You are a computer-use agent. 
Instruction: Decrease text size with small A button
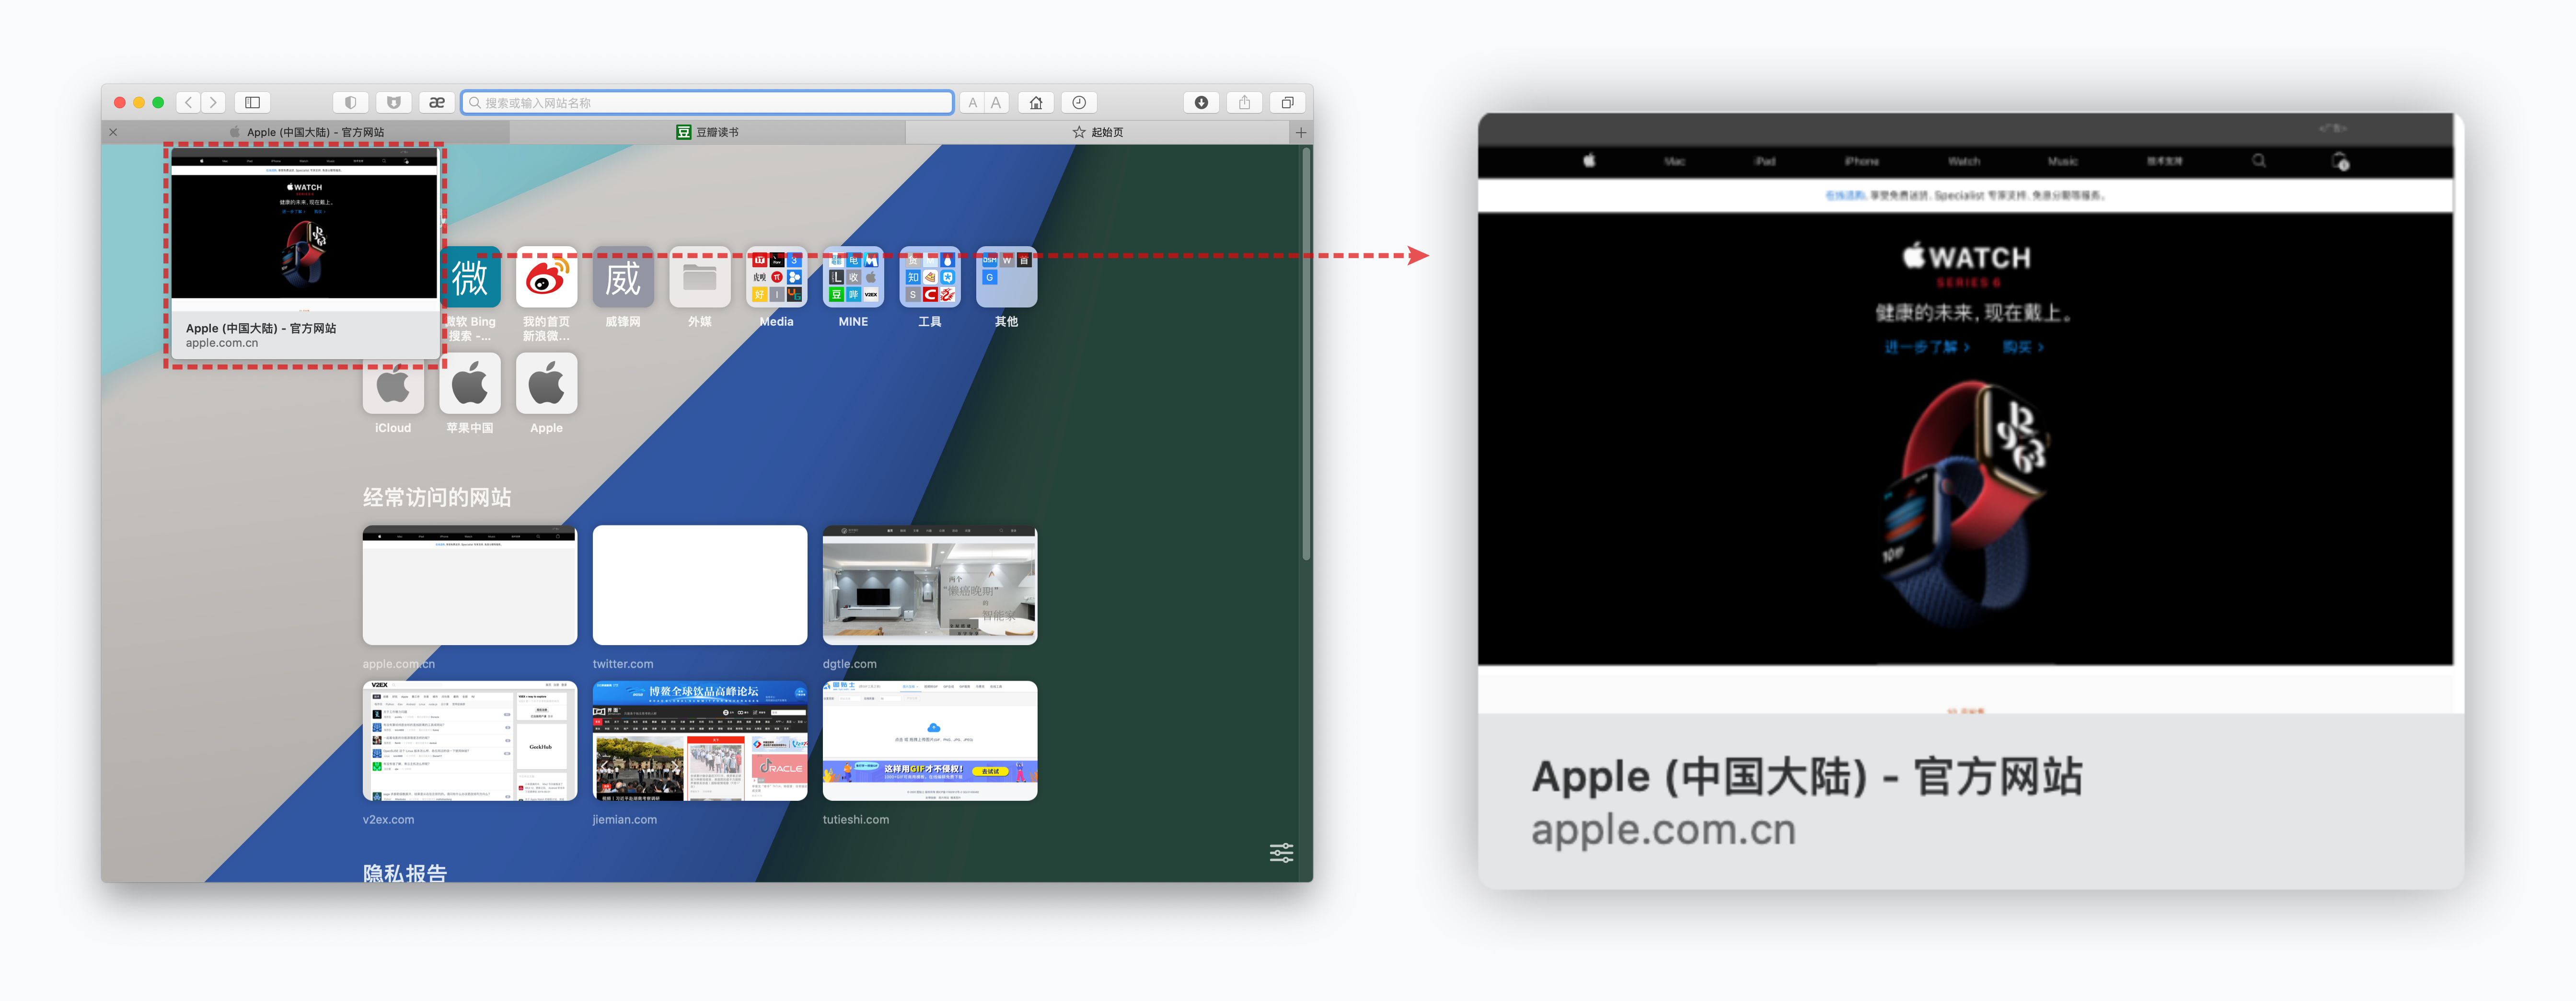coord(972,102)
